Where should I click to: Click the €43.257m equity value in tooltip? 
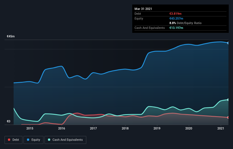pos(176,18)
